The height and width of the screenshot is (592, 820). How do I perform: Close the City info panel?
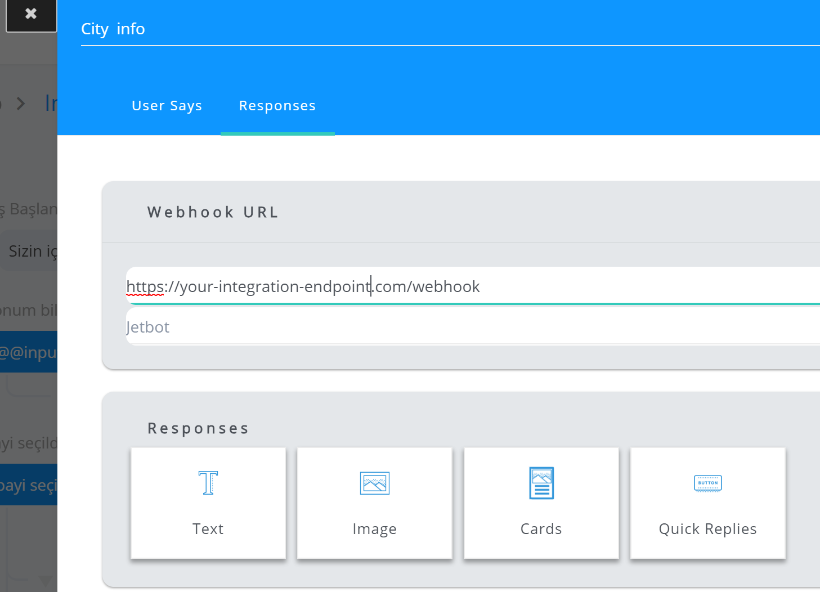[x=31, y=15]
